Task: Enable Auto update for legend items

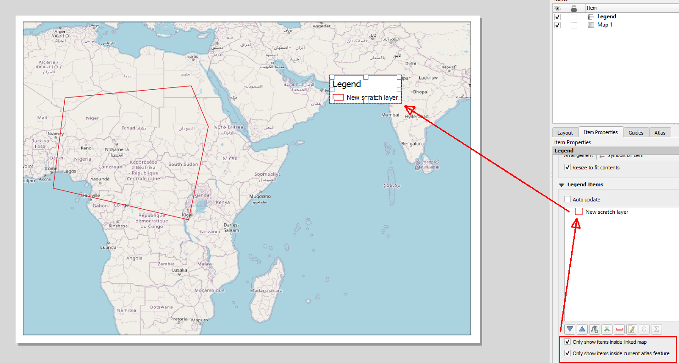Action: click(568, 199)
